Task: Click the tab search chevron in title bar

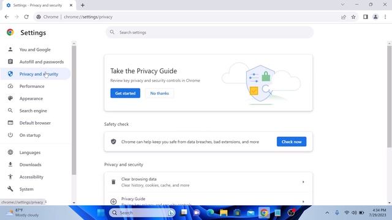Action: pos(343,4)
